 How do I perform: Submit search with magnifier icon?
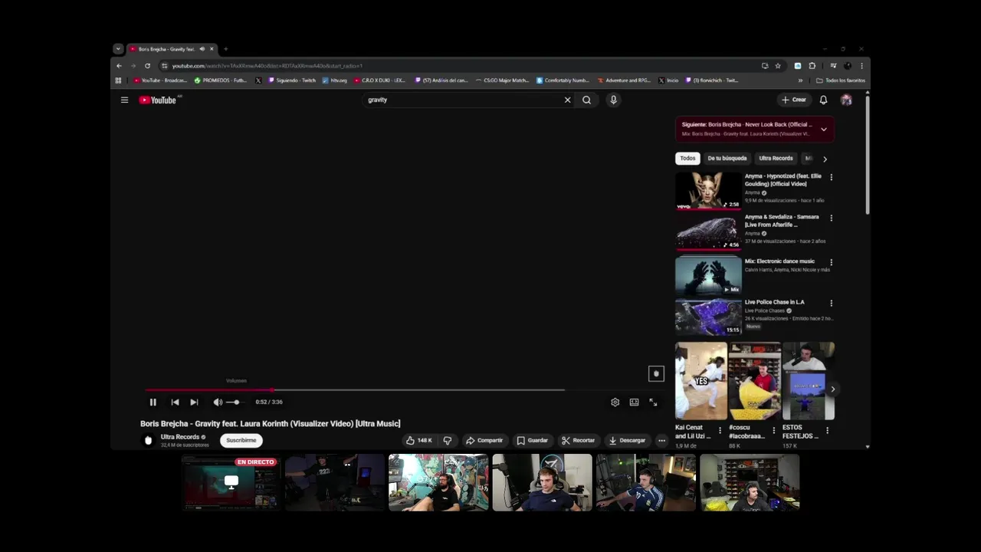coord(586,100)
